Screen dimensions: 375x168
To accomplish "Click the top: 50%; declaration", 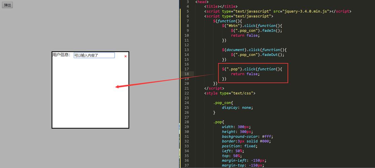I will coord(232,156).
